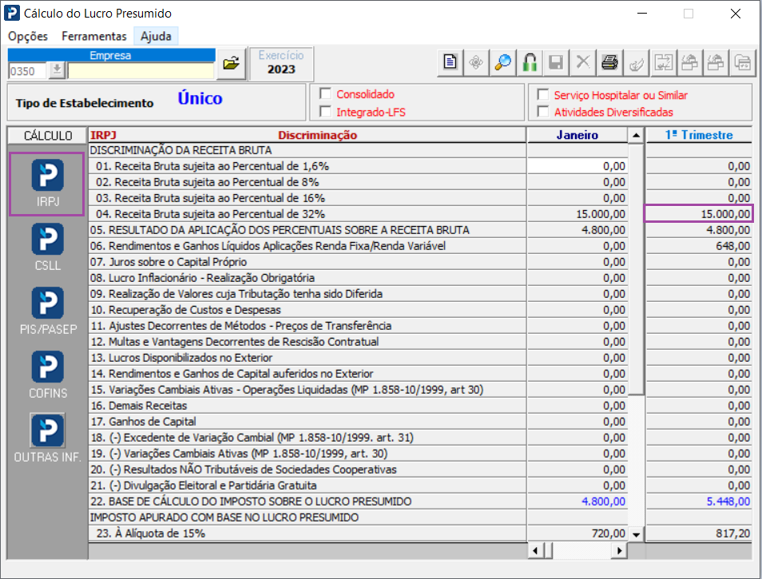
Task: Toggle the Atividades Diversificadas checkbox
Action: (543, 112)
